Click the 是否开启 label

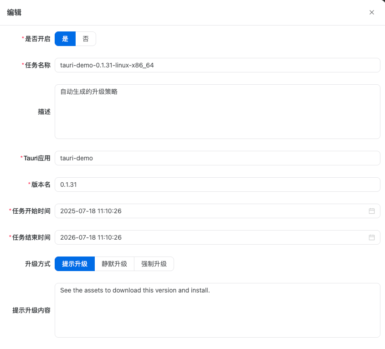37,39
